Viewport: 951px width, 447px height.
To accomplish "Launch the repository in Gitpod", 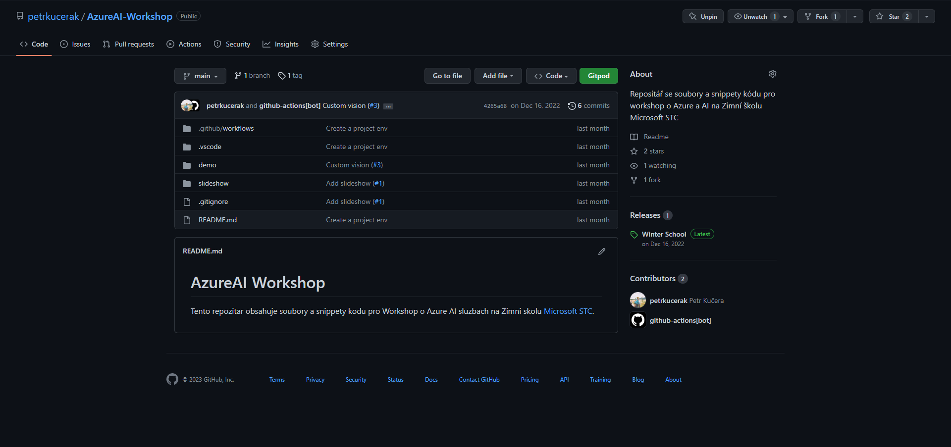I will click(x=598, y=76).
